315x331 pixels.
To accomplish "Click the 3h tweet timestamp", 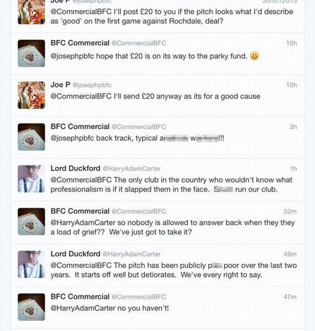I will (x=293, y=127).
